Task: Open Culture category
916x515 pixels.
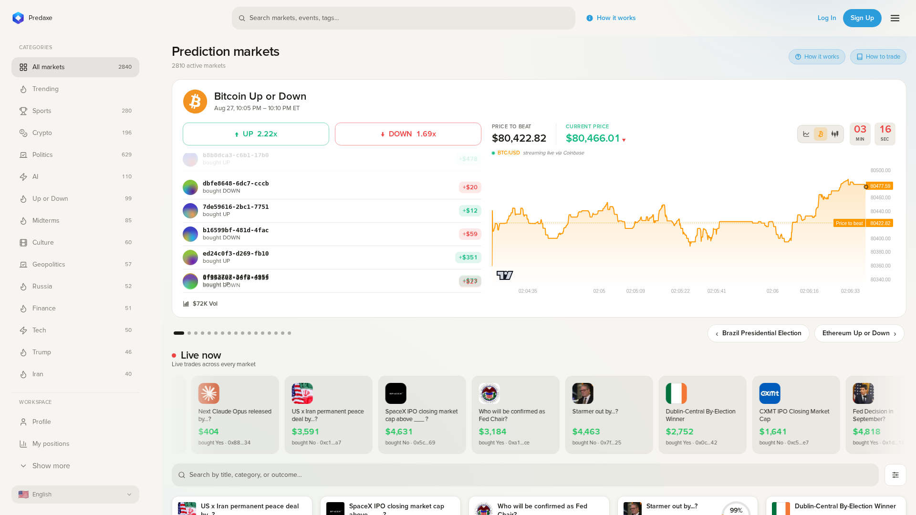Action: pyautogui.click(x=75, y=243)
